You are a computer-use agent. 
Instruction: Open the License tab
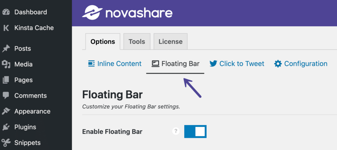point(171,41)
